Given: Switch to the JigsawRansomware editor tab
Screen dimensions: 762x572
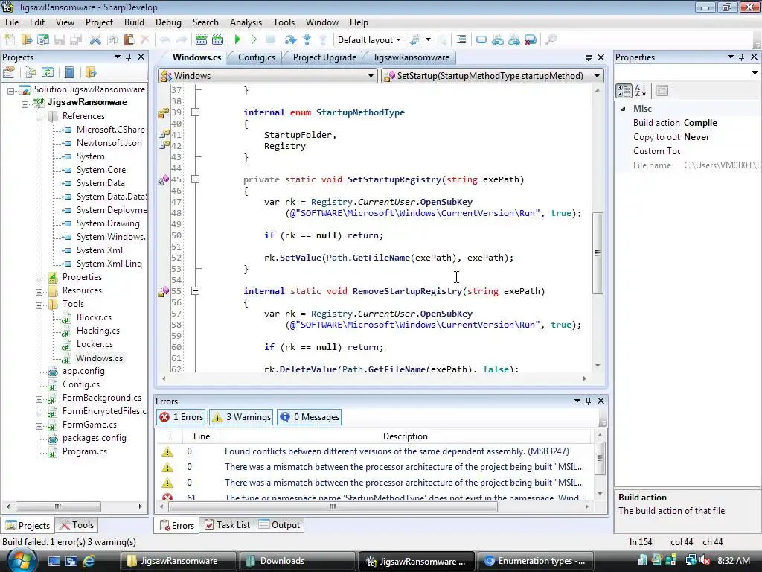Looking at the screenshot, I should click(x=411, y=57).
